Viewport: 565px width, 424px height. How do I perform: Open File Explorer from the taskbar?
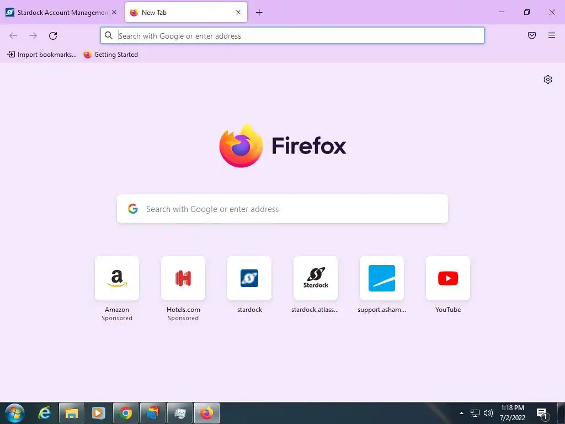[71, 413]
